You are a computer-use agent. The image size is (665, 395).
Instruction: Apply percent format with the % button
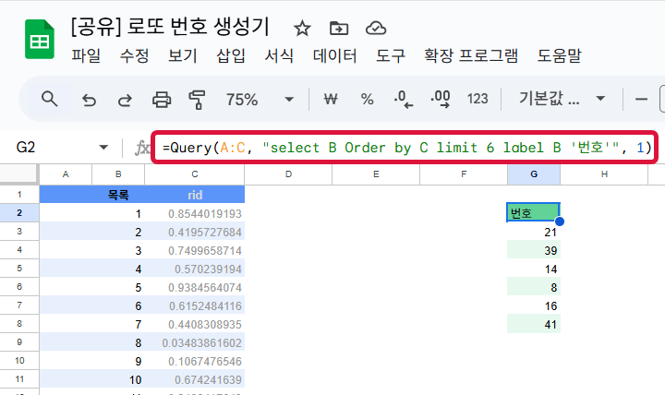tap(367, 99)
